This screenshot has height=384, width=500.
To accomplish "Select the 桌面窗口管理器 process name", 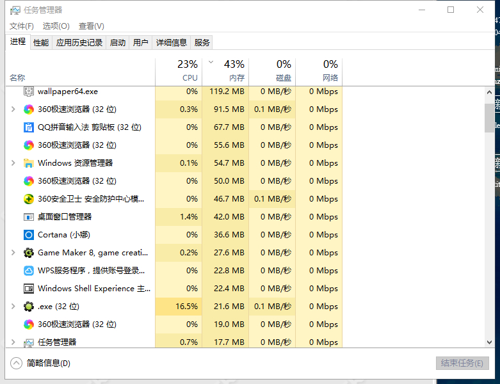I will (x=65, y=217).
